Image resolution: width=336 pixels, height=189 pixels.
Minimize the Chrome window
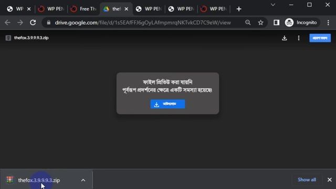tap(291, 5)
